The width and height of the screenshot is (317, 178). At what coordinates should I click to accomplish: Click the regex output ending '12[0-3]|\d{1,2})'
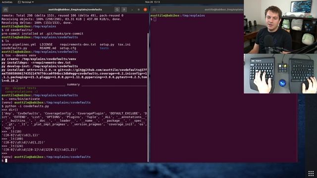coord(40,150)
